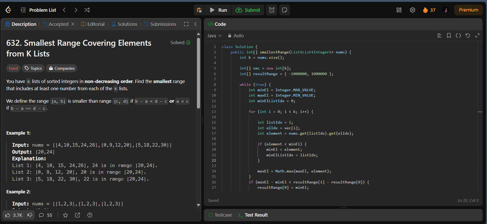Open the help question mark icon
487x224 pixels.
pyautogui.click(x=90, y=215)
